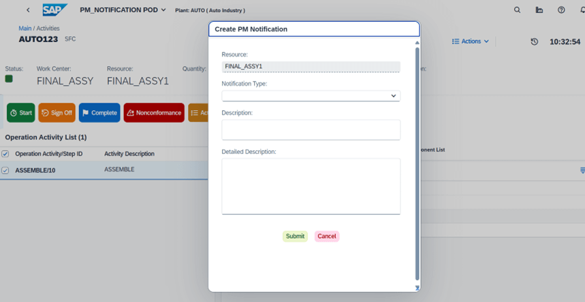
Task: Click the Activity Description column header
Action: pyautogui.click(x=129, y=154)
